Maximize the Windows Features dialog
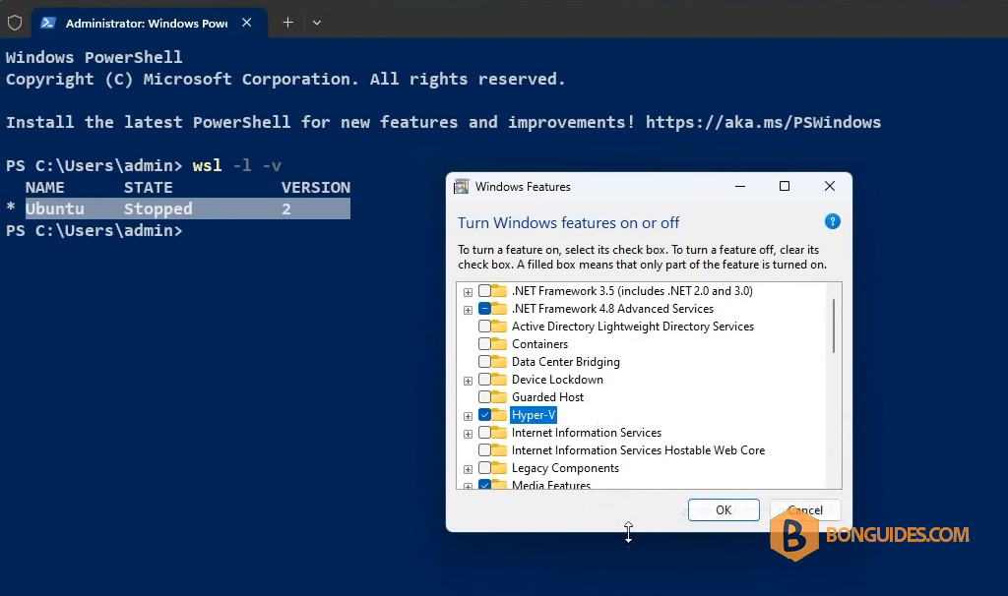Viewport: 1008px width, 596px height. click(x=785, y=186)
